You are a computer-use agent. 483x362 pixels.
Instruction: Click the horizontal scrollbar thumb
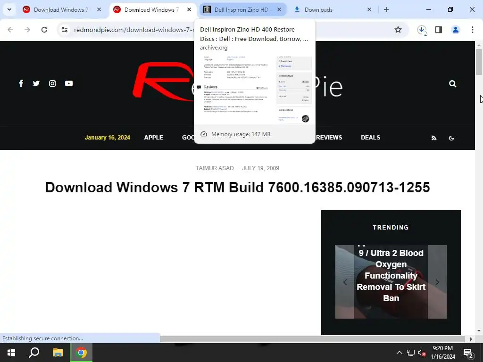tap(312, 339)
